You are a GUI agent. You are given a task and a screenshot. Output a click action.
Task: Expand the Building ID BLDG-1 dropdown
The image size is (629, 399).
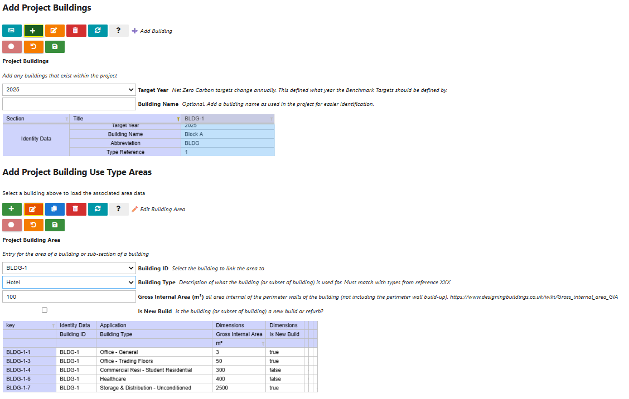(x=69, y=268)
